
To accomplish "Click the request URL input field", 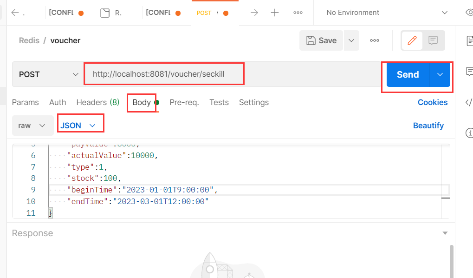I will click(232, 74).
